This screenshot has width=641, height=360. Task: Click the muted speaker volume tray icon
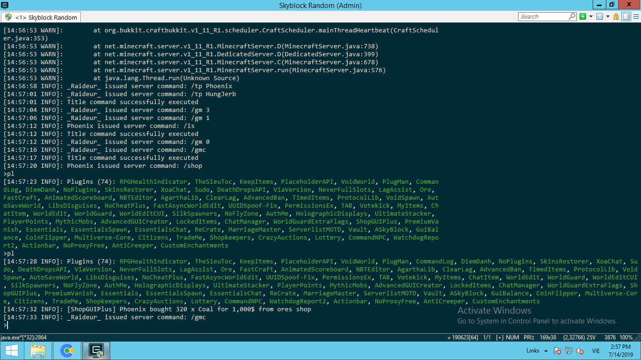(x=580, y=351)
